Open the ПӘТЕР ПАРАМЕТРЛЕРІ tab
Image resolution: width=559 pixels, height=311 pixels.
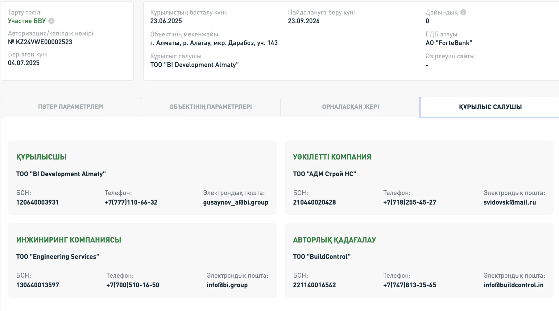pyautogui.click(x=71, y=107)
